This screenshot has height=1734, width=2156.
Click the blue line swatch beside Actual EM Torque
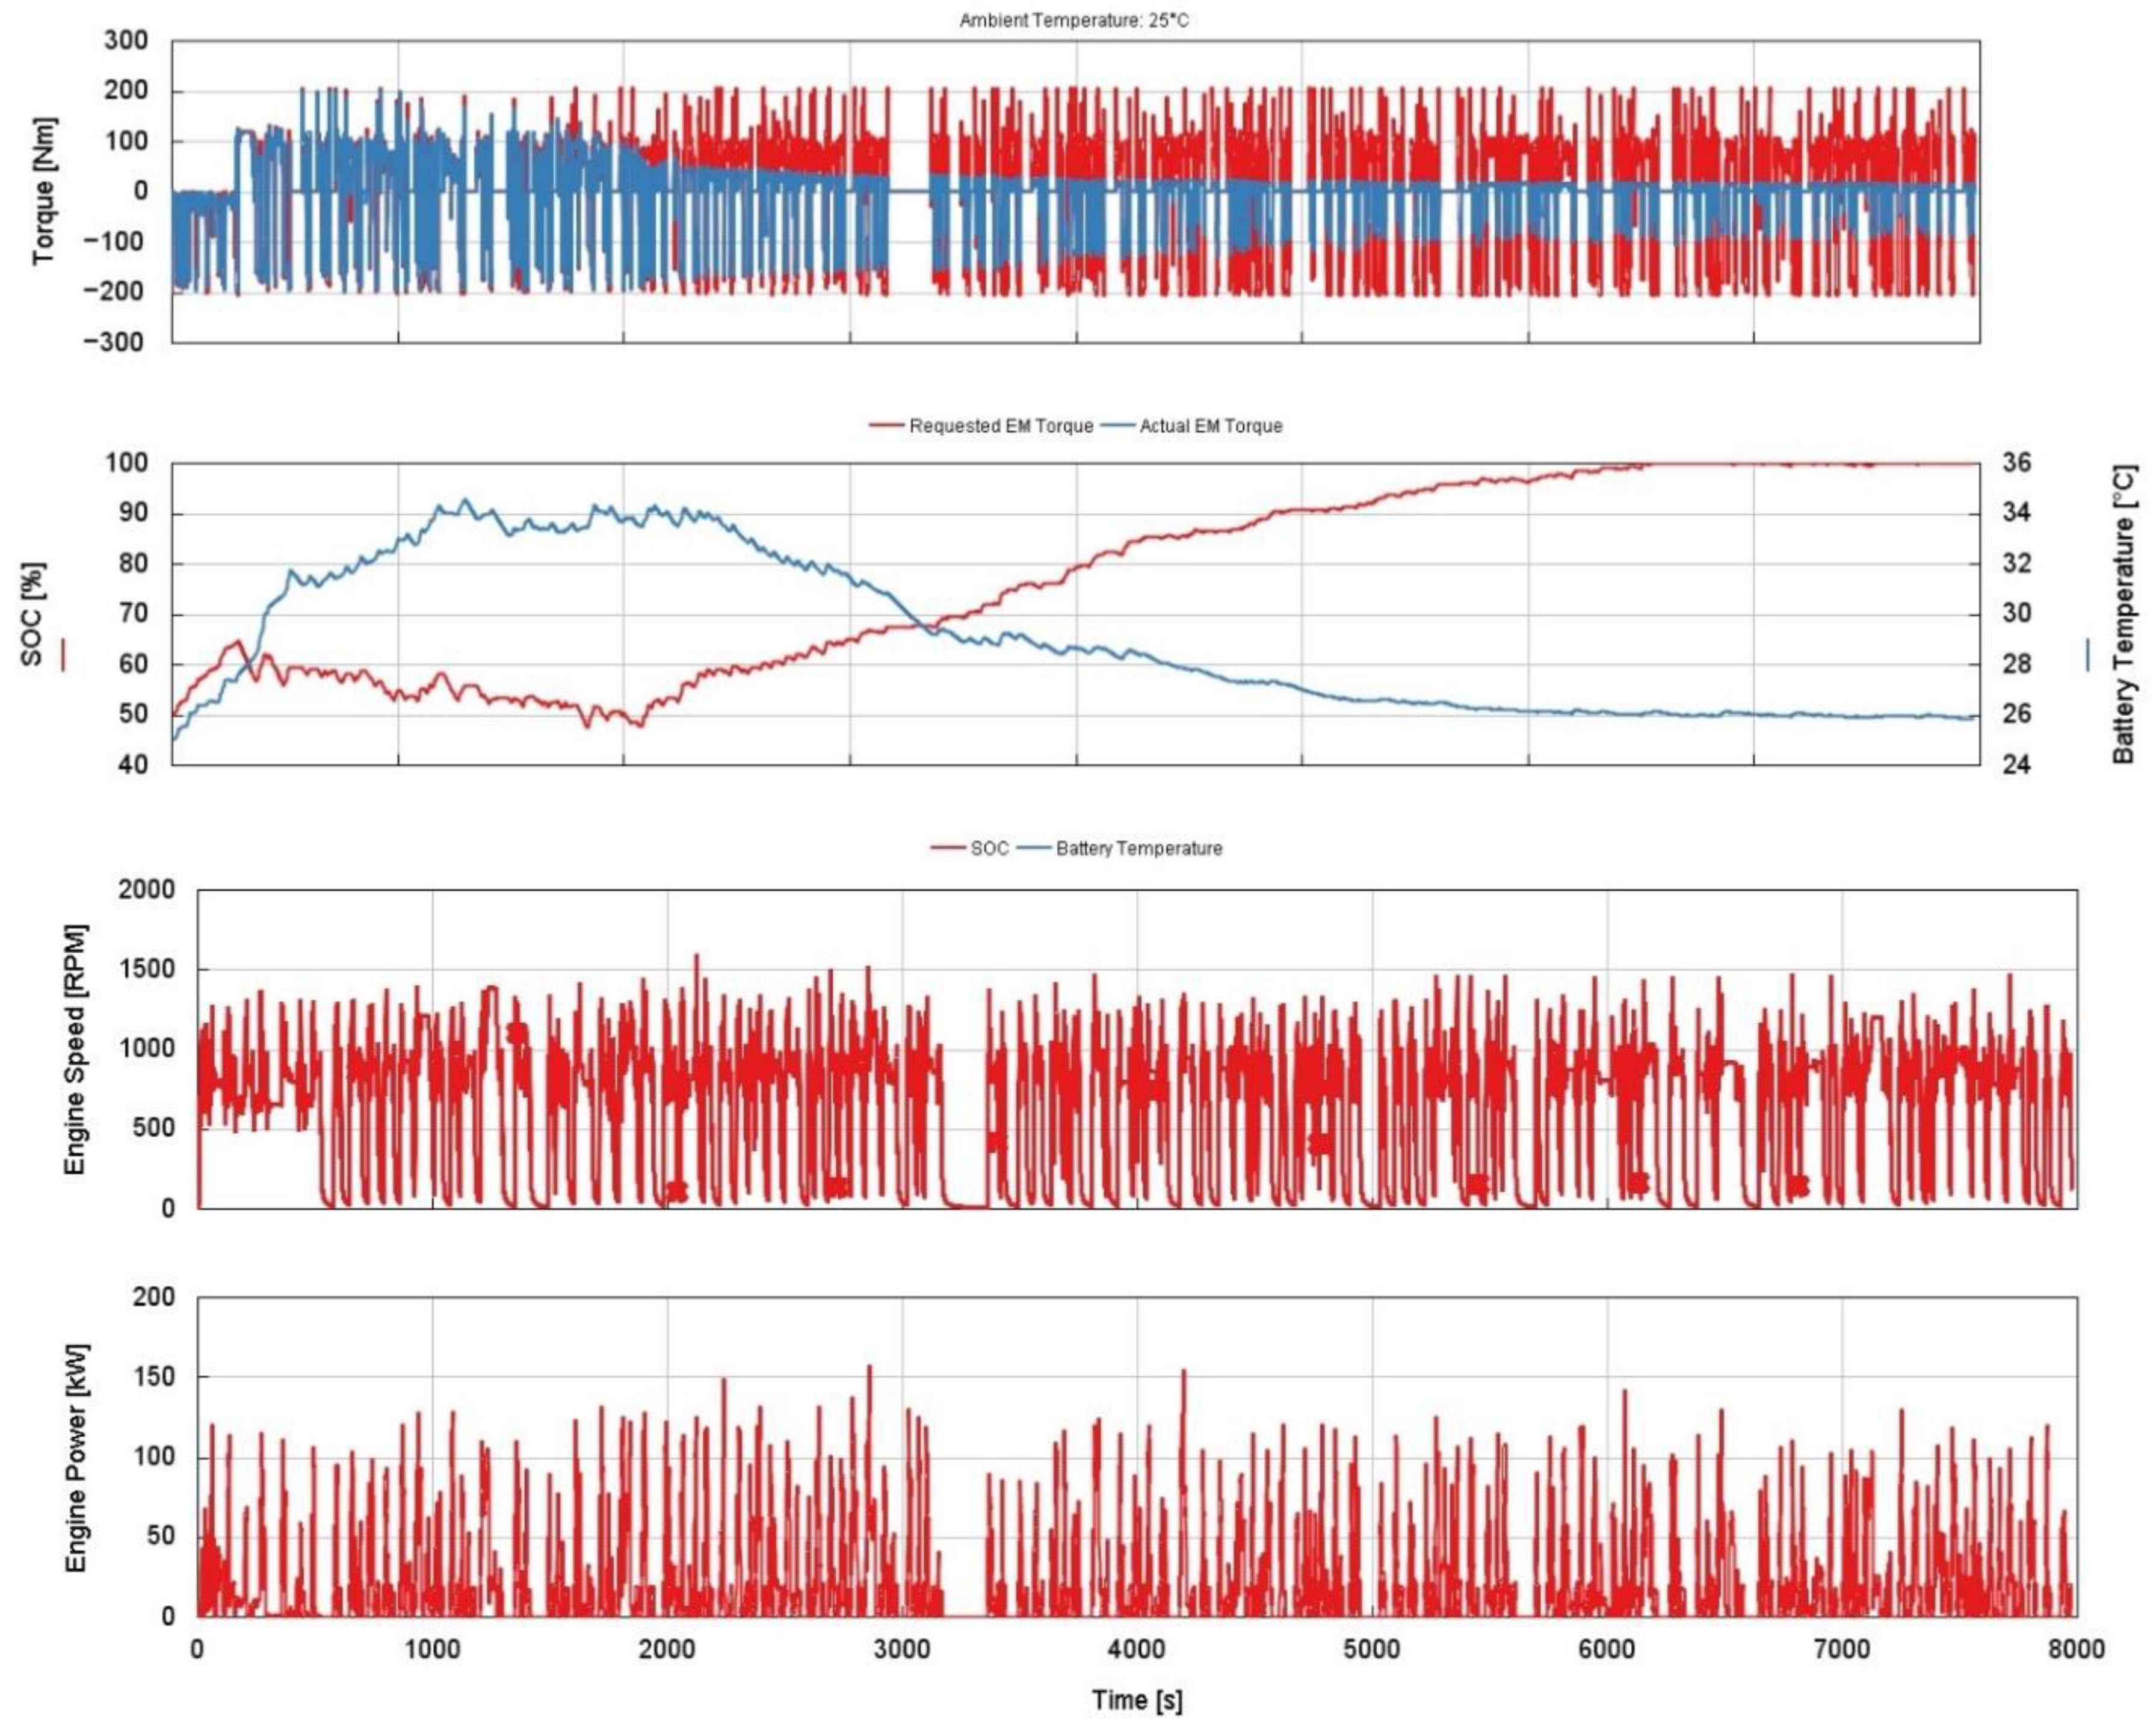(x=1117, y=426)
